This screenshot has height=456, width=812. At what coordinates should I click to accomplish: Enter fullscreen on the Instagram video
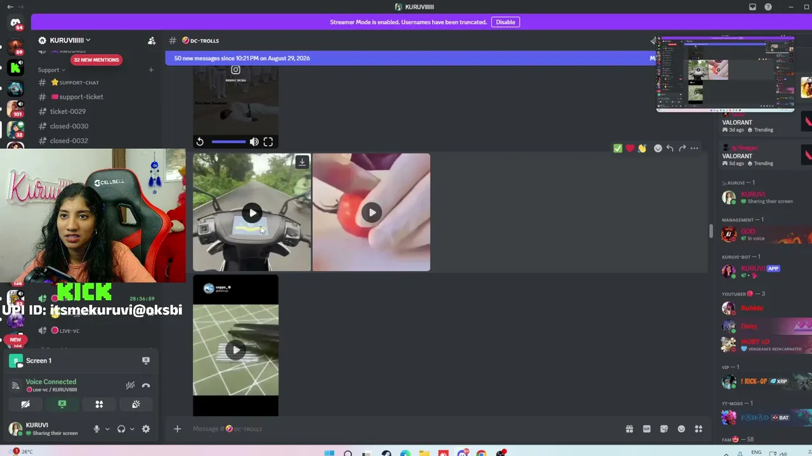[x=268, y=142]
